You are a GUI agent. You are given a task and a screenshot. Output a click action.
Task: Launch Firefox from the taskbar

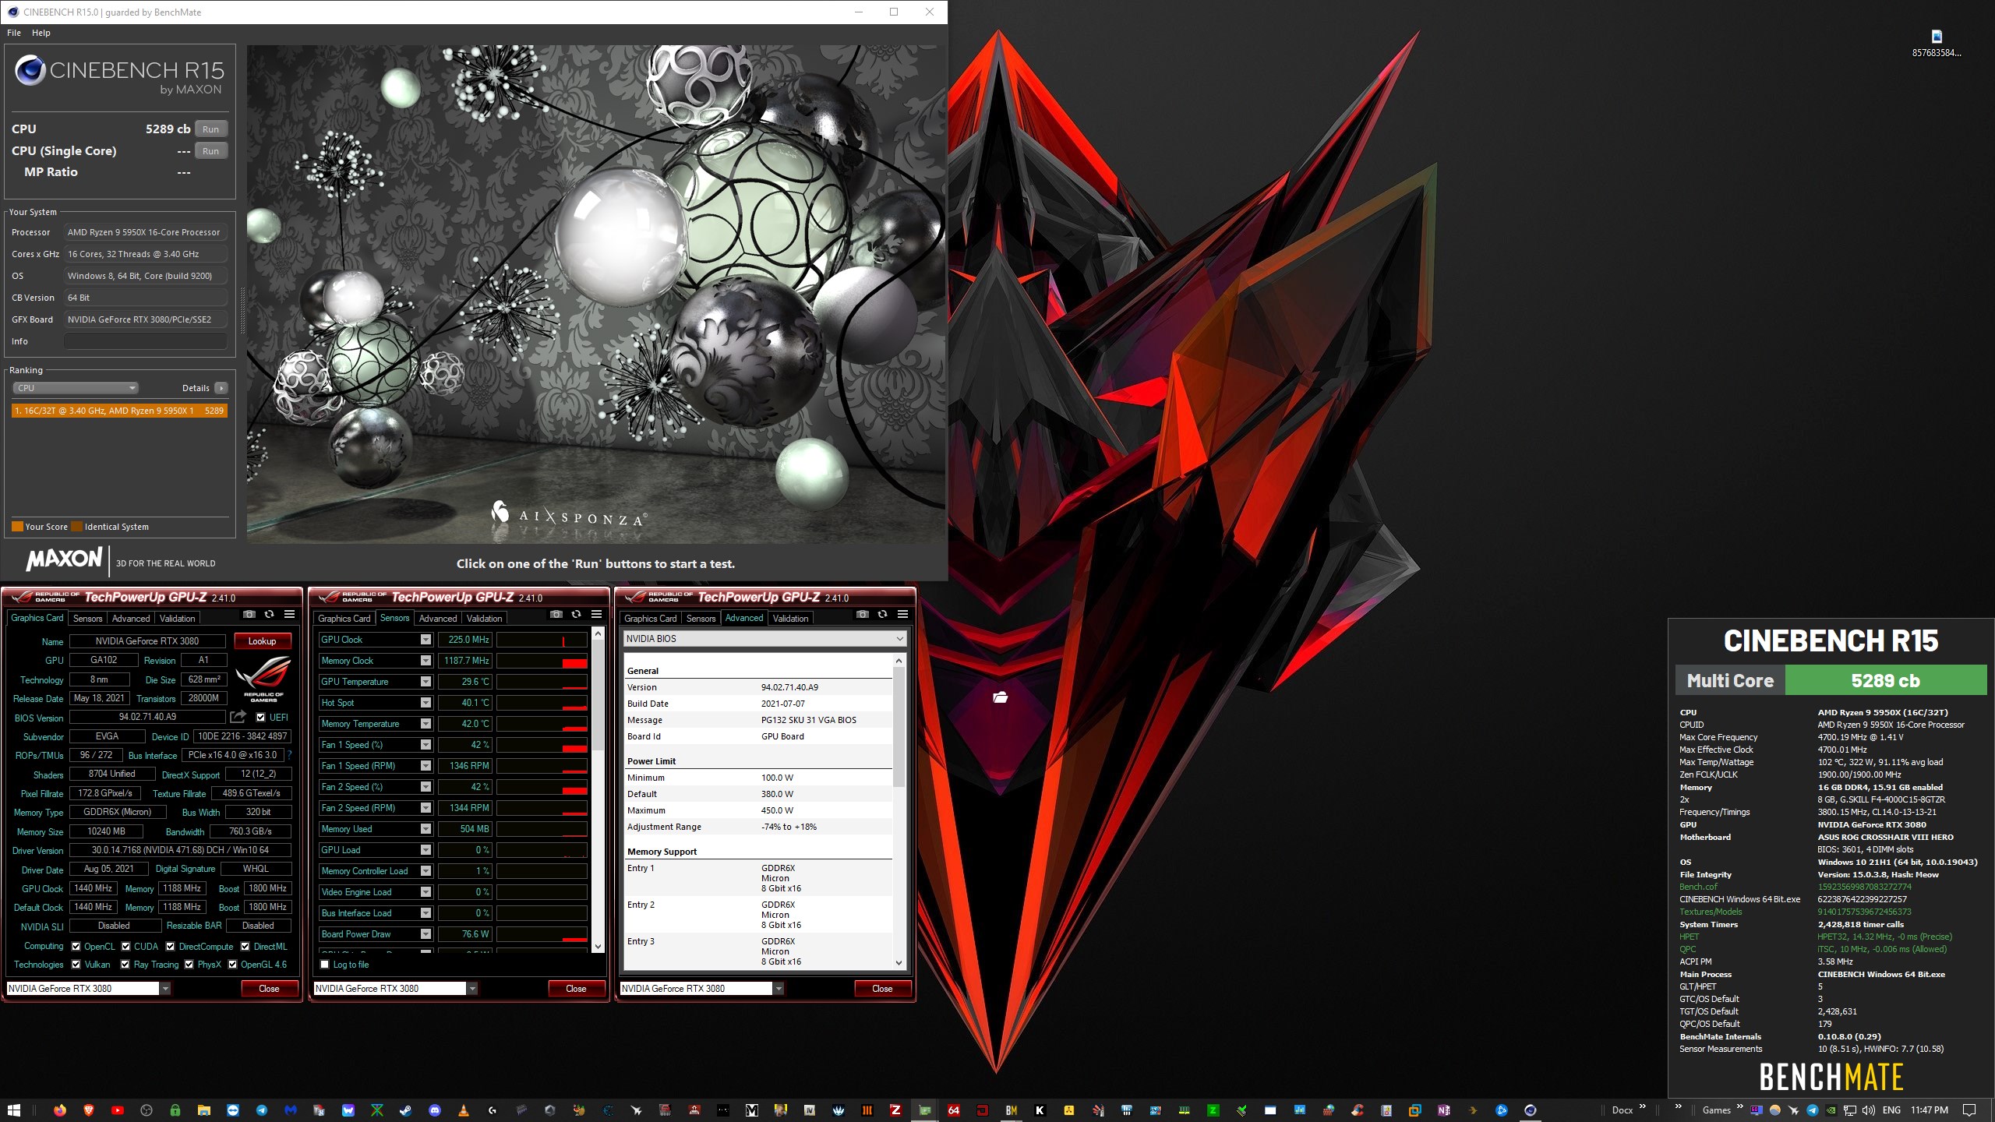tap(60, 1110)
